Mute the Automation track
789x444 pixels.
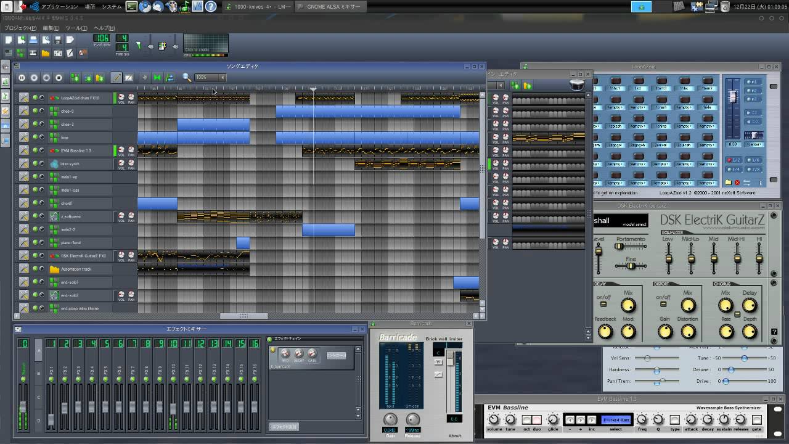click(35, 269)
